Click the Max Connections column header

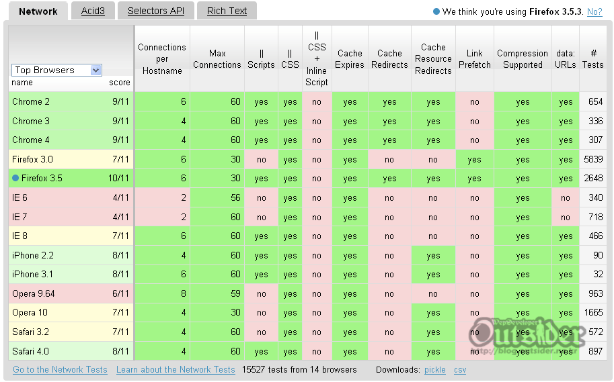217,59
